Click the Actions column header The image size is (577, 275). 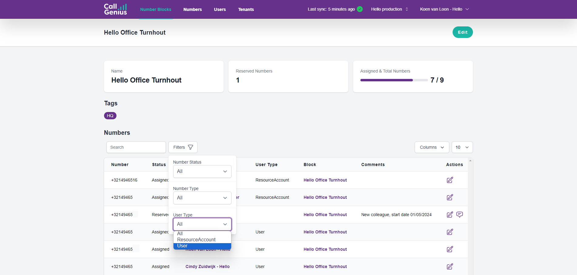[x=454, y=165]
